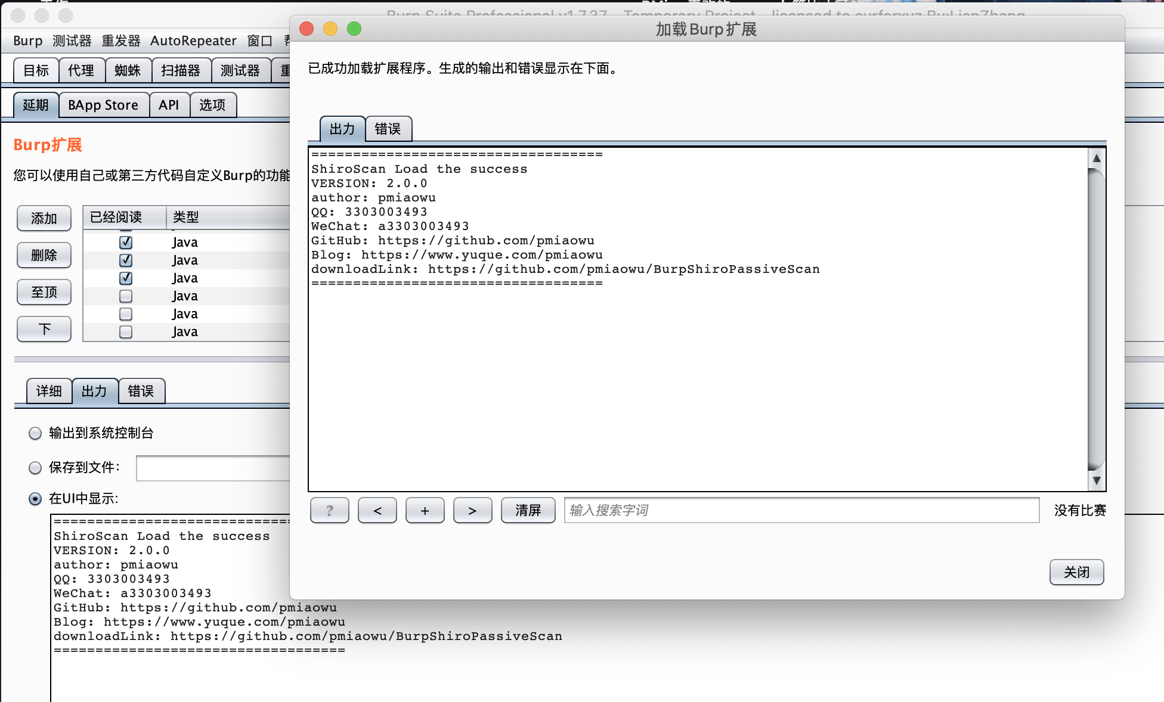
Task: Enable the last Java extension checkbox
Action: coord(126,332)
